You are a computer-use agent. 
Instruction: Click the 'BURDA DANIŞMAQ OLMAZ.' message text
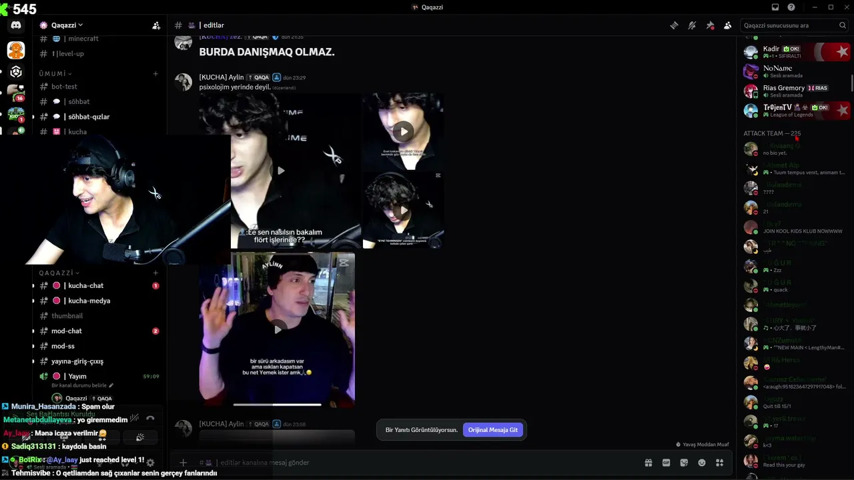click(267, 51)
